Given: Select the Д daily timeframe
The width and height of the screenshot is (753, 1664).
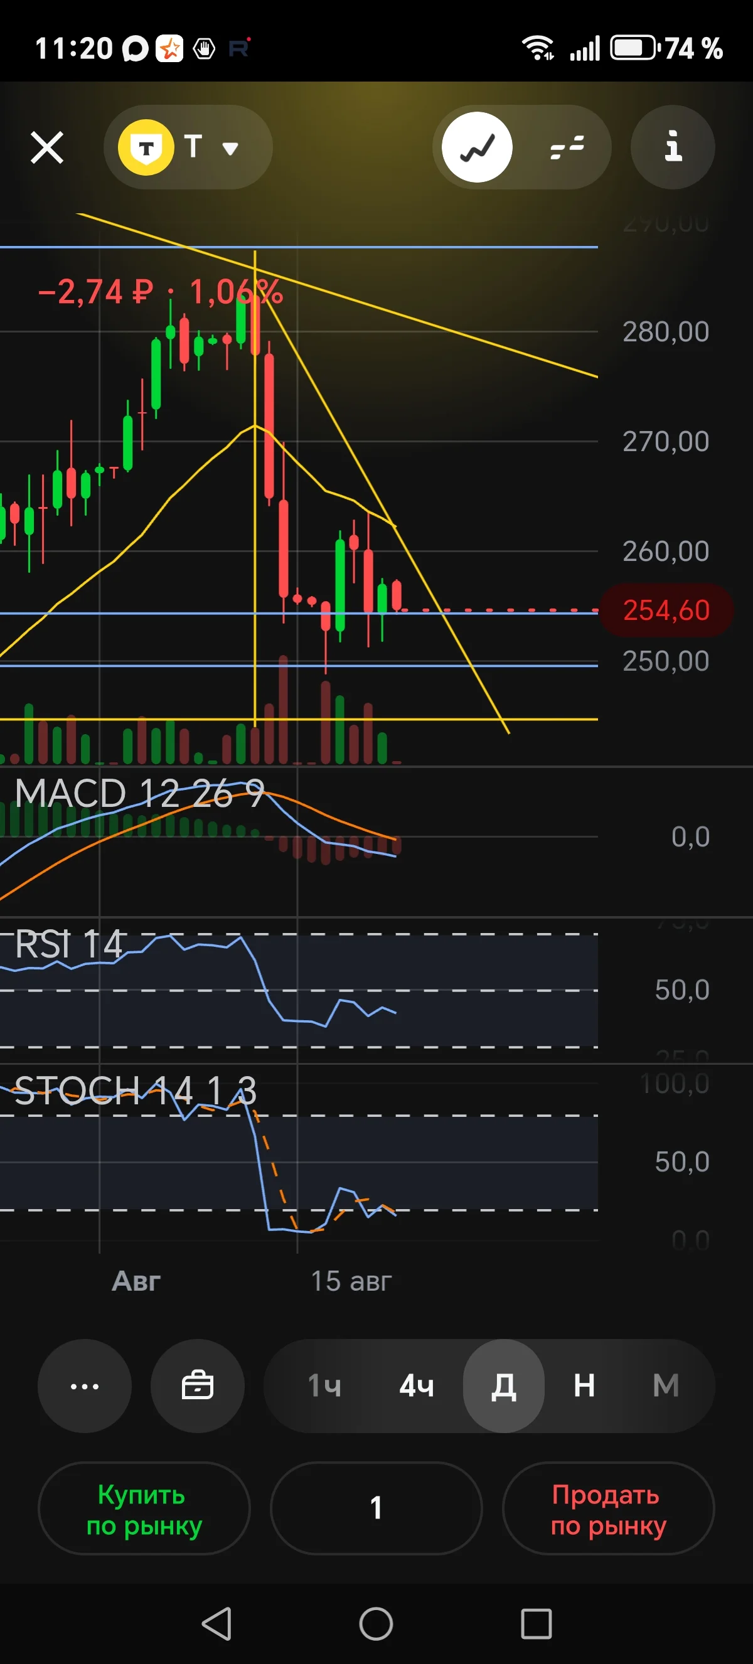Looking at the screenshot, I should [504, 1385].
